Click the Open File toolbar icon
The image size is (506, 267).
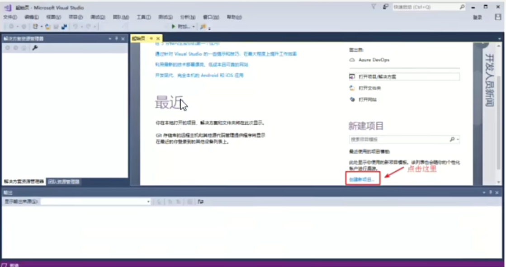tap(48, 27)
